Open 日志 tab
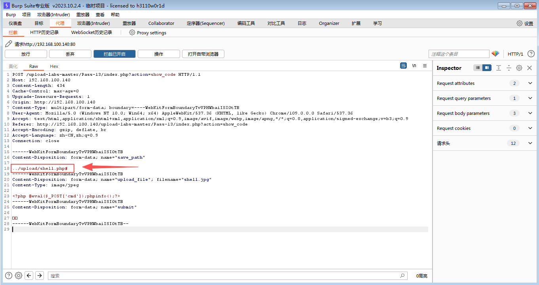 [302, 23]
